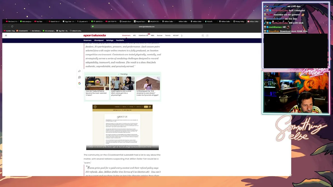Click the share arrow icon beside article
This screenshot has height=187, width=333.
tap(79, 71)
